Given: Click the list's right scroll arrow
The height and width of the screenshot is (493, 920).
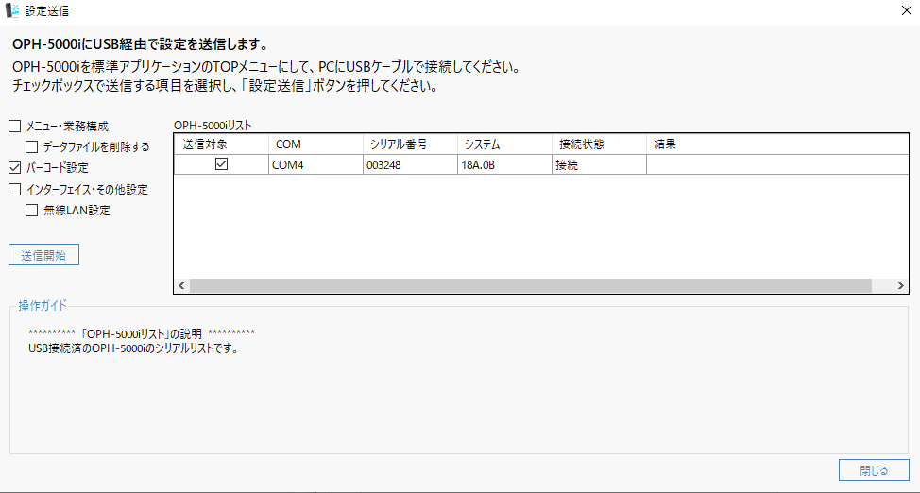Looking at the screenshot, I should point(901,286).
